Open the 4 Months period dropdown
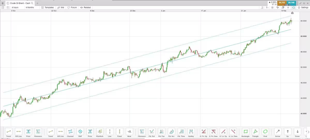This screenshot has width=310, height=139. 30,7
